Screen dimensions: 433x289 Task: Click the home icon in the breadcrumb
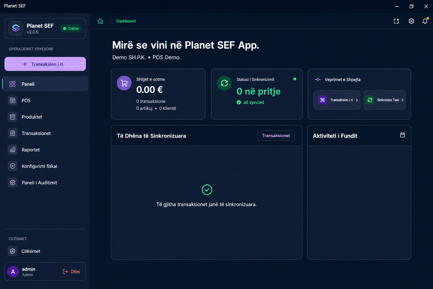[x=100, y=21]
